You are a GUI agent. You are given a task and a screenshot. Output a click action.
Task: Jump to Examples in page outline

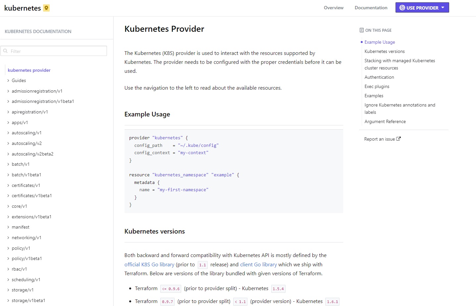(x=374, y=96)
